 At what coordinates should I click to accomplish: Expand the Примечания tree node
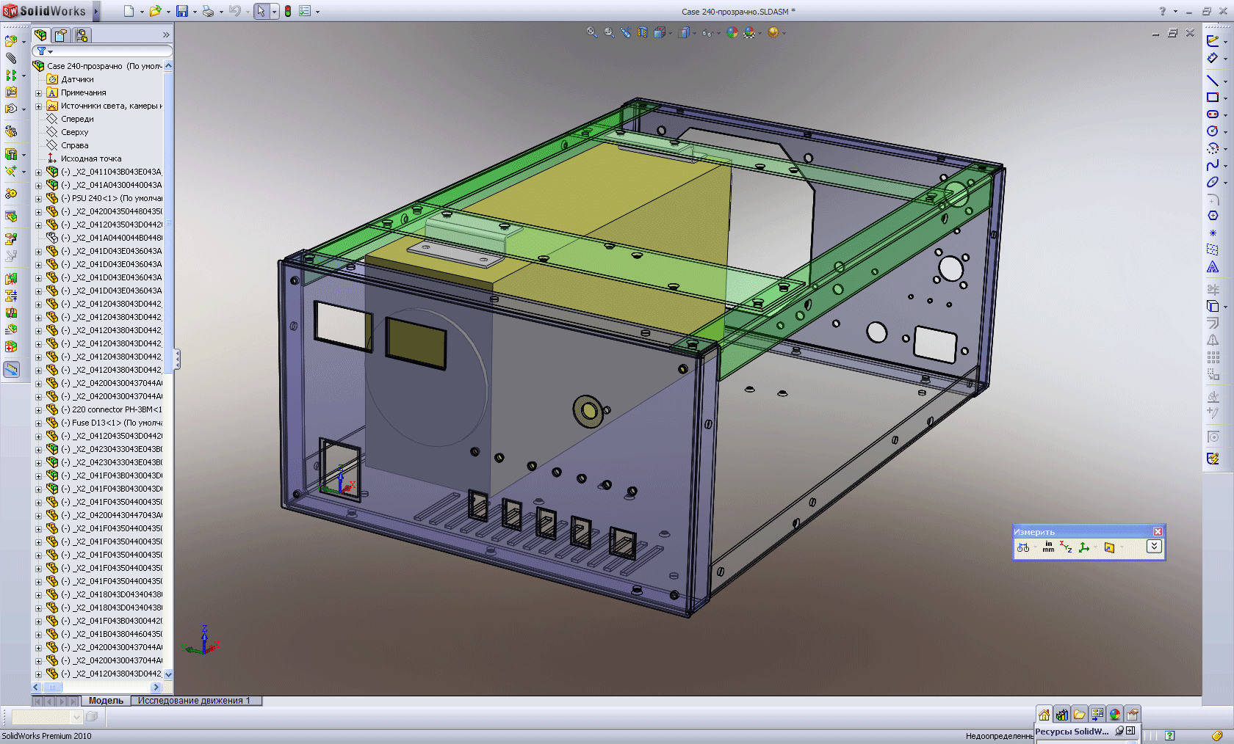click(39, 93)
